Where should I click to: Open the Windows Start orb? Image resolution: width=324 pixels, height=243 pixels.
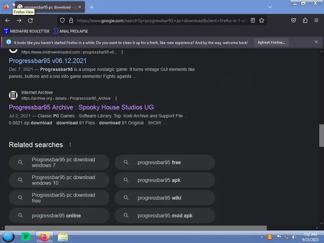click(8, 237)
